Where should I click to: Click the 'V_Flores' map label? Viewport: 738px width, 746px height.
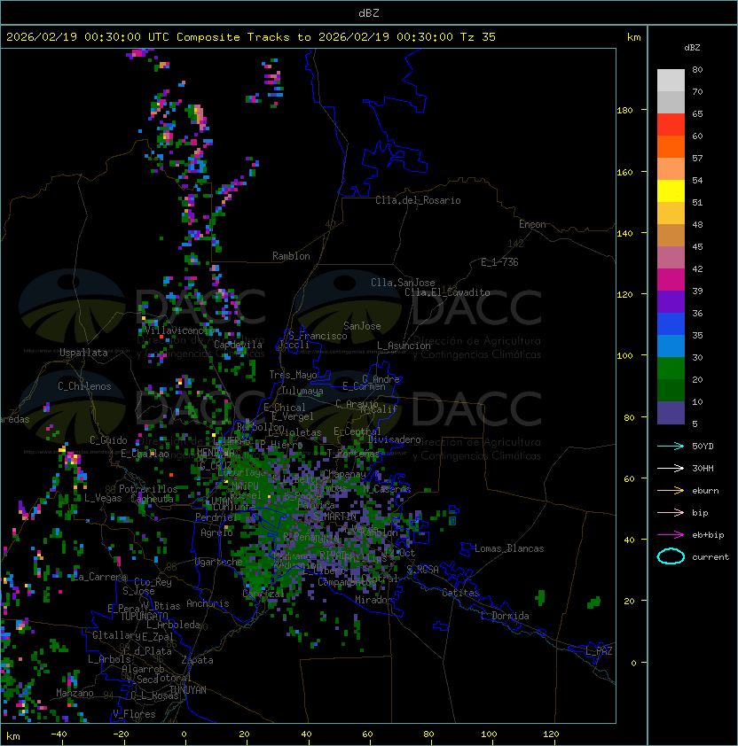(134, 714)
